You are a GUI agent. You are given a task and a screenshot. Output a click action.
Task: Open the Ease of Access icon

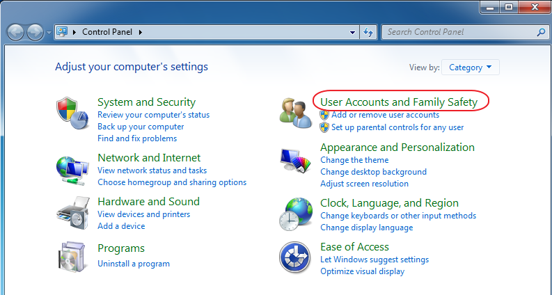pos(295,258)
